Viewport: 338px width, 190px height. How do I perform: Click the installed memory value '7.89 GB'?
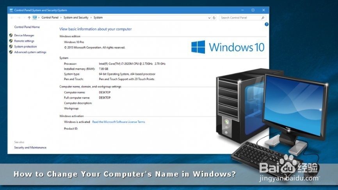(103, 69)
